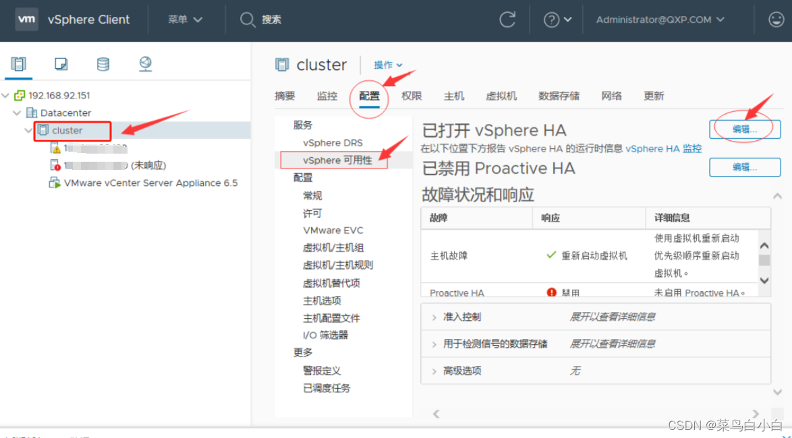The image size is (792, 438).
Task: Switch to Hosts and Clusters view icon
Action: 19,64
